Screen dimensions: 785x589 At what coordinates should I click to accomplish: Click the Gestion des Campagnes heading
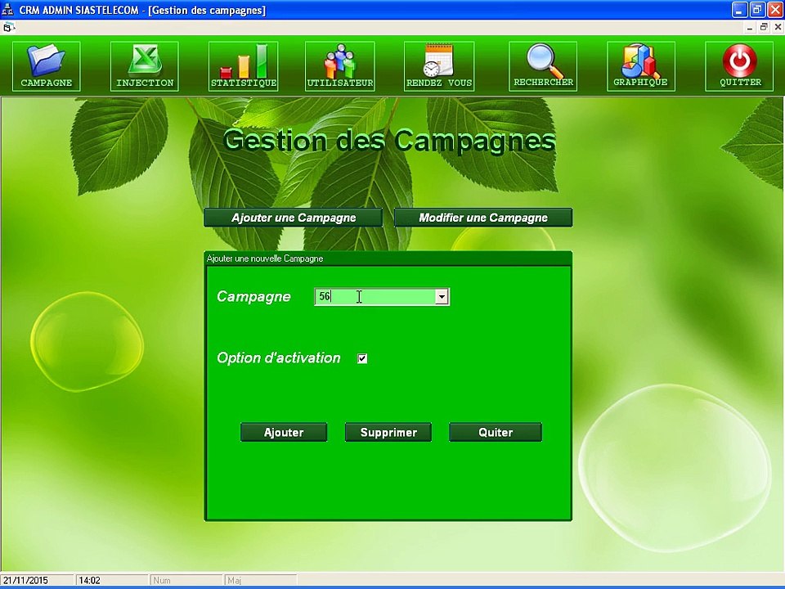coord(389,140)
